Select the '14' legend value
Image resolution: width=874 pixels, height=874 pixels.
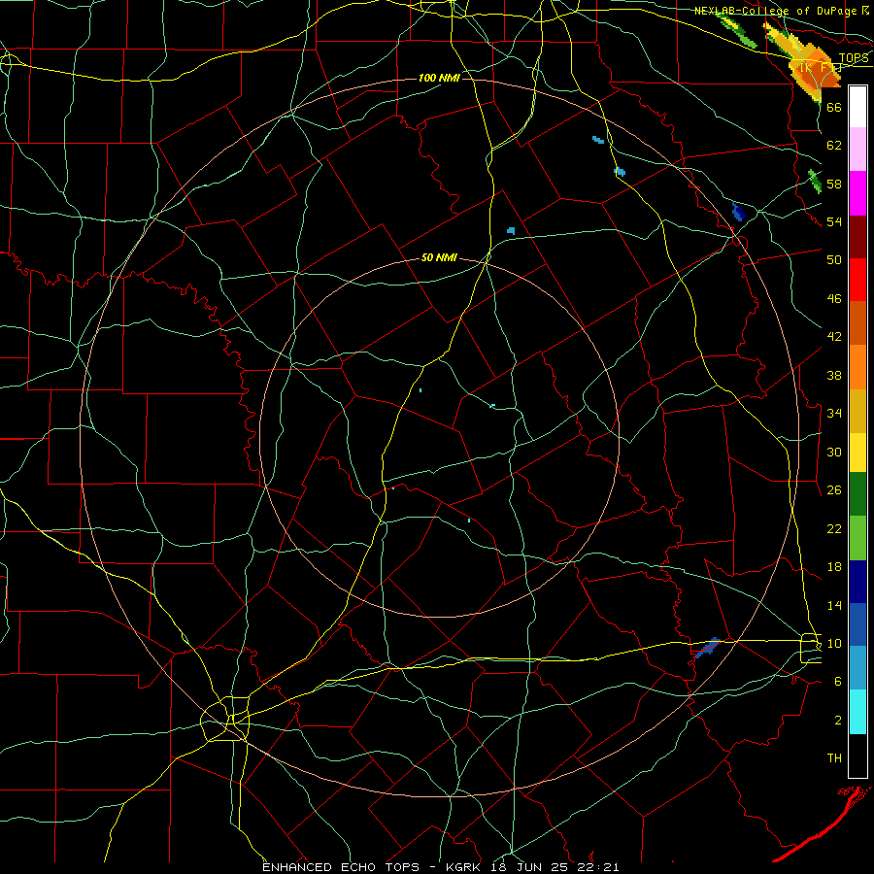834,605
